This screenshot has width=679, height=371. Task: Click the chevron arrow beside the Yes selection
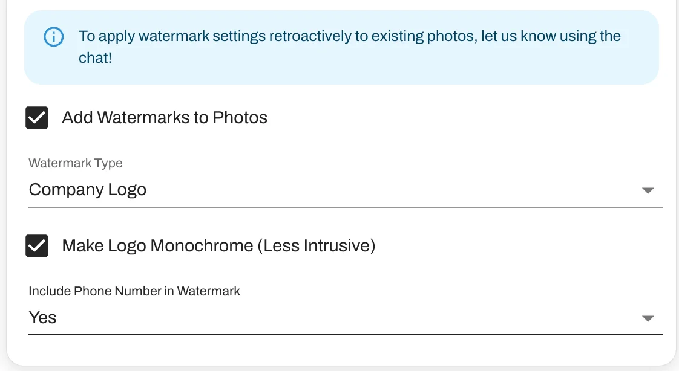coord(648,318)
